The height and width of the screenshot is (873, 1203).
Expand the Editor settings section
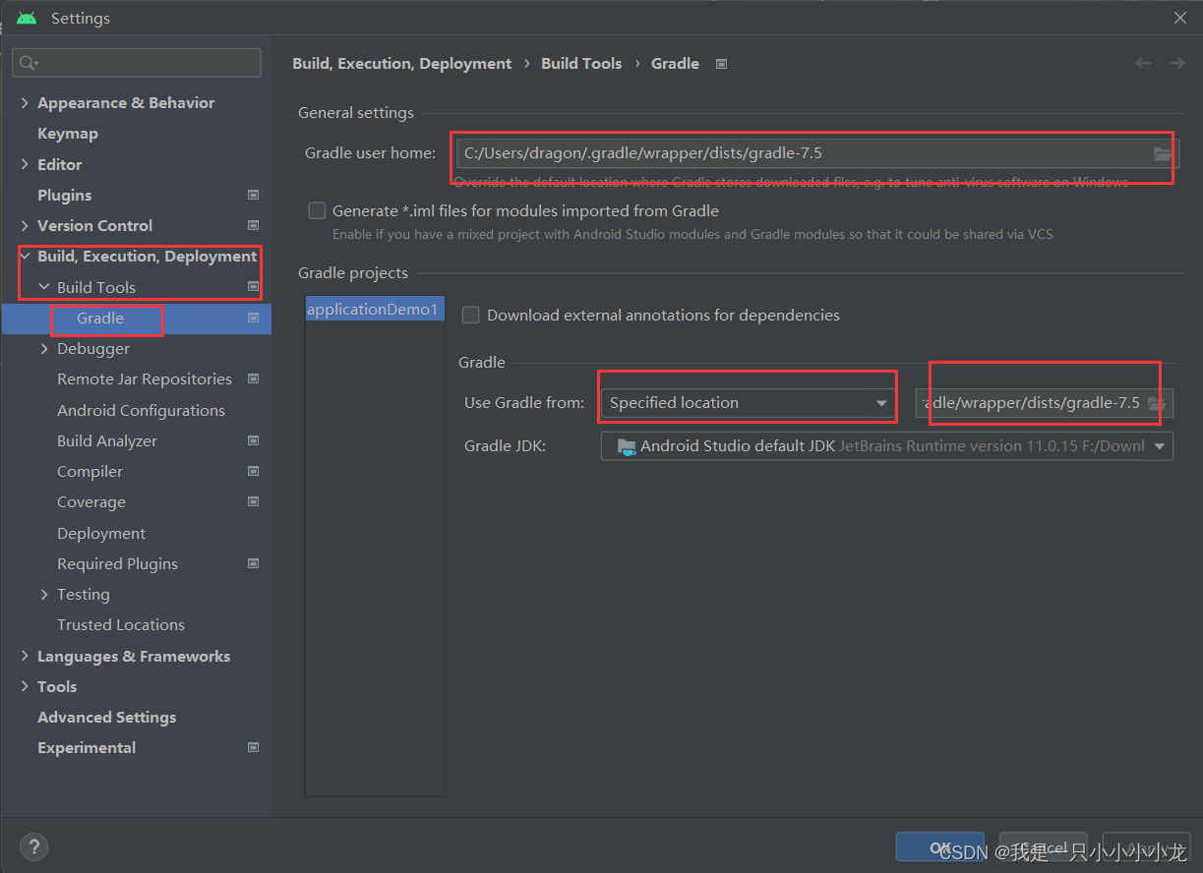[25, 164]
